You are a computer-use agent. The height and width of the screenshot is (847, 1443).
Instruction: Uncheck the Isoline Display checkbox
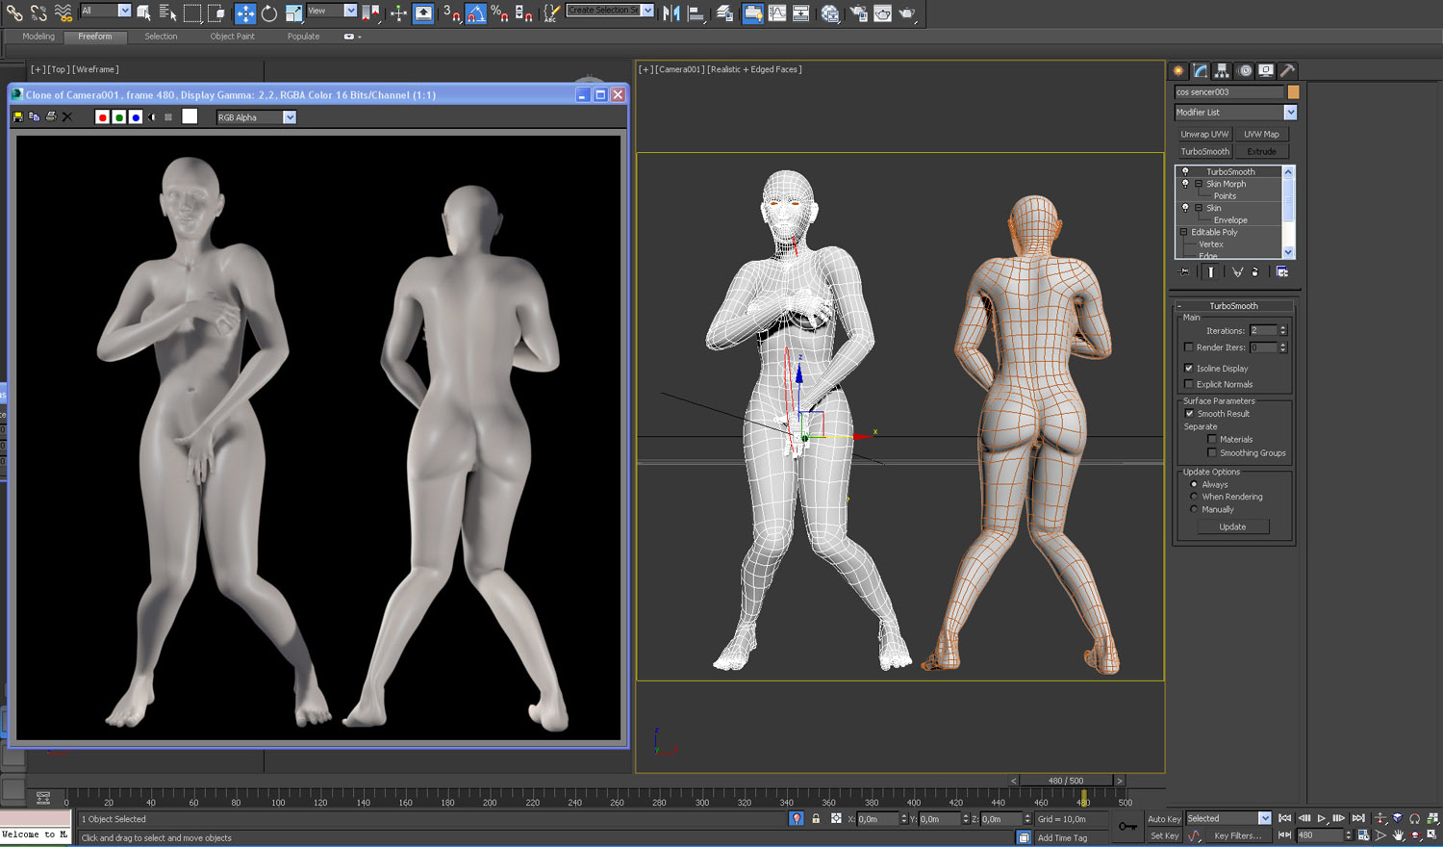1189,369
